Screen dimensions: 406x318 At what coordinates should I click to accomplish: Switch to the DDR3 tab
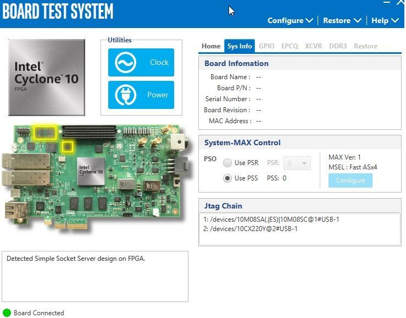point(338,46)
